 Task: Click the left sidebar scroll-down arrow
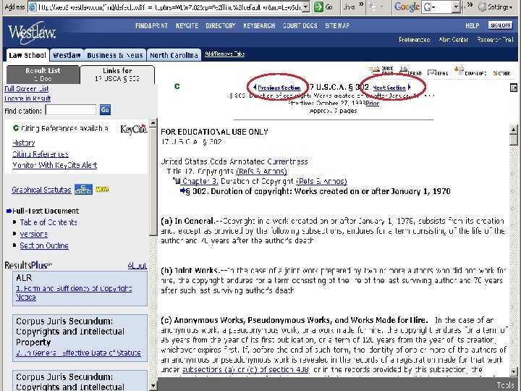[153, 386]
